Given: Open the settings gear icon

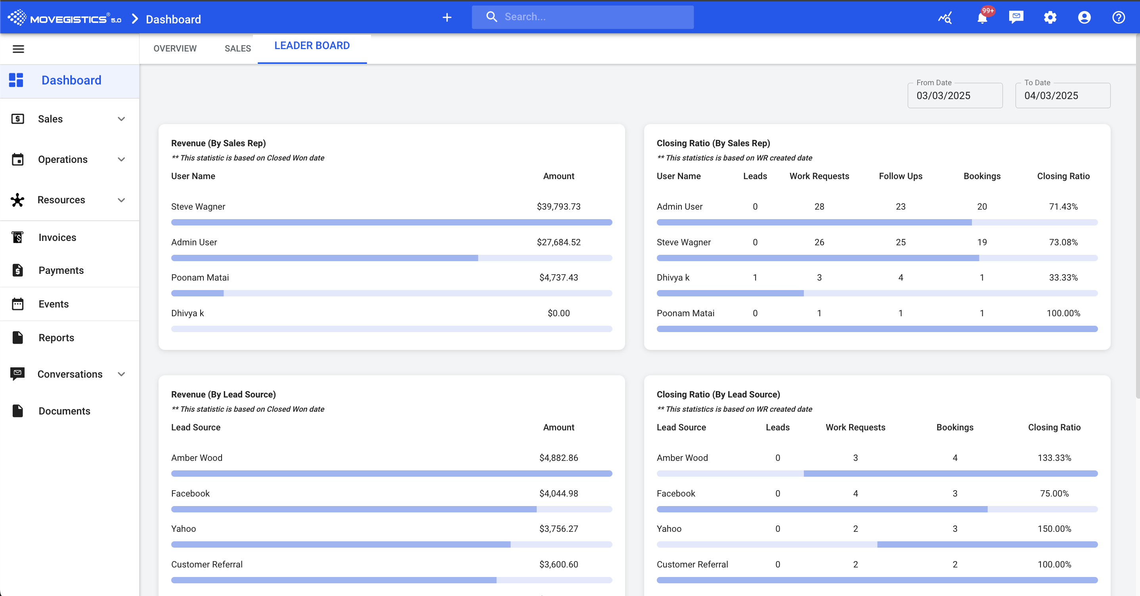Looking at the screenshot, I should [1050, 18].
